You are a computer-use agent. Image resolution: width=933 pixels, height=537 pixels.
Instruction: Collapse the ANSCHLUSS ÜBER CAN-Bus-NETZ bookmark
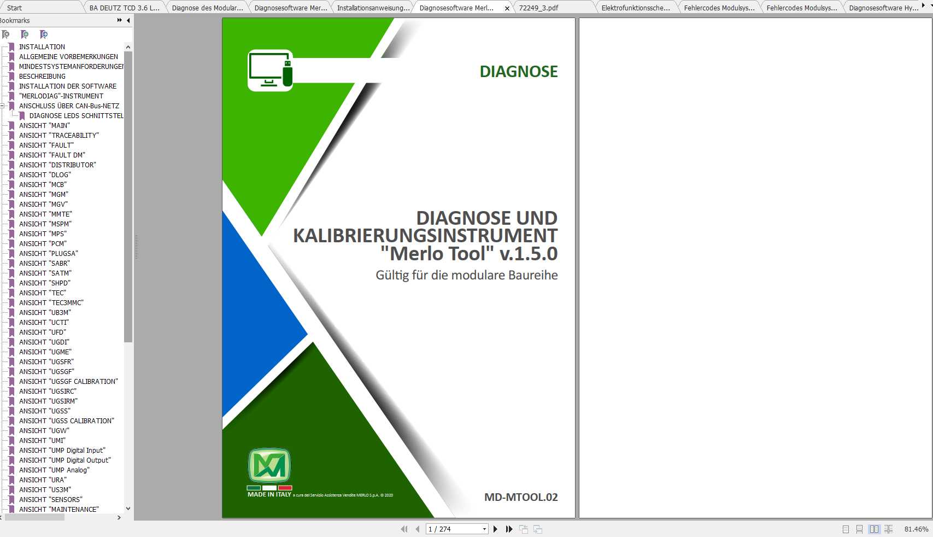point(2,106)
